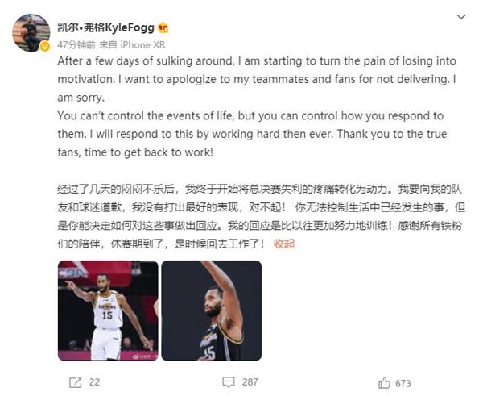Click the Chinese translation text paragraph
This screenshot has width=483, height=396.
tap(261, 216)
